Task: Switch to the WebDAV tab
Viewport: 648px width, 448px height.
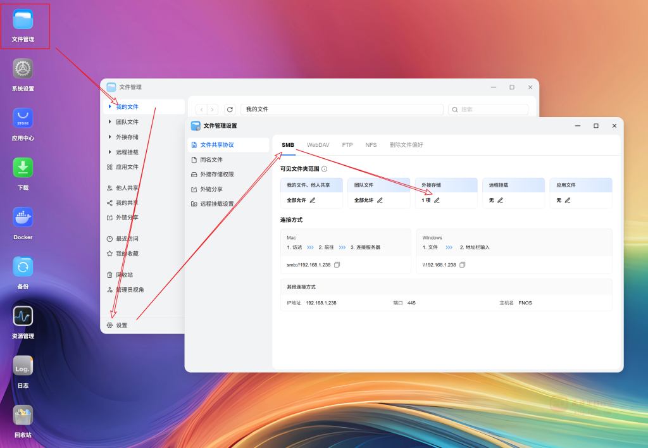Action: coord(318,145)
